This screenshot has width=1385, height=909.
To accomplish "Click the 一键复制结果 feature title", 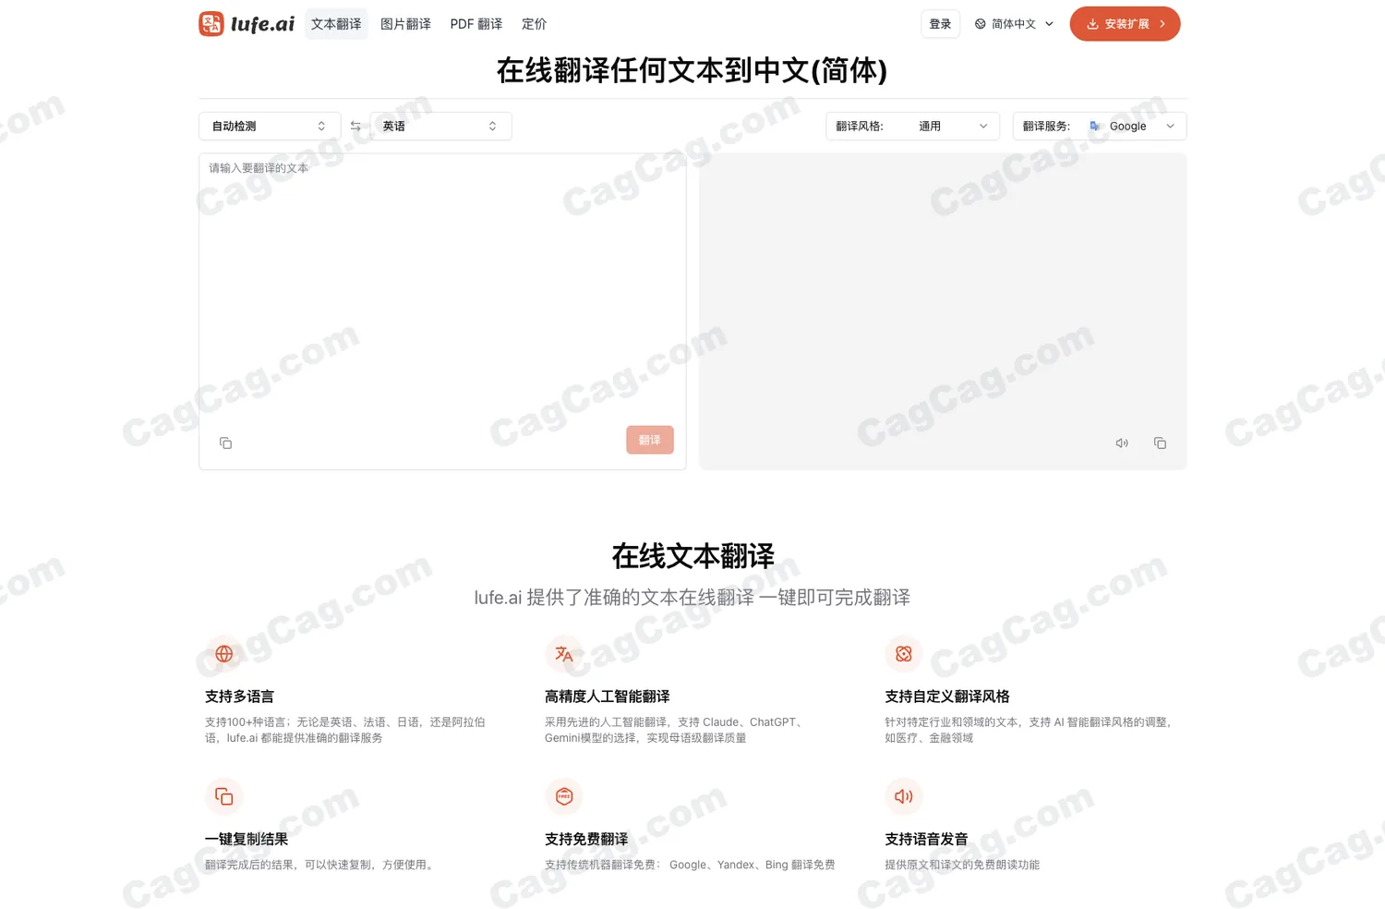I will point(247,839).
